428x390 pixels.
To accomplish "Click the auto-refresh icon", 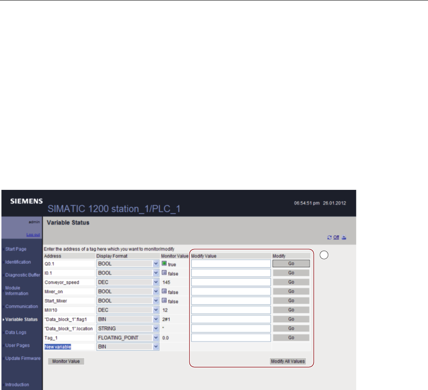I will click(x=329, y=237).
